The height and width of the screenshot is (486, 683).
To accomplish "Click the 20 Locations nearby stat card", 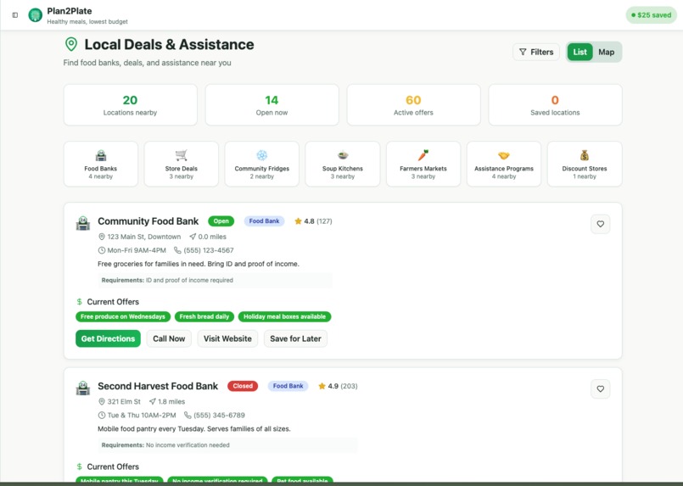I will click(131, 105).
